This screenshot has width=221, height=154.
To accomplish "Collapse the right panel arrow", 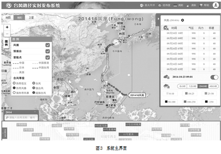I will point(158,19).
